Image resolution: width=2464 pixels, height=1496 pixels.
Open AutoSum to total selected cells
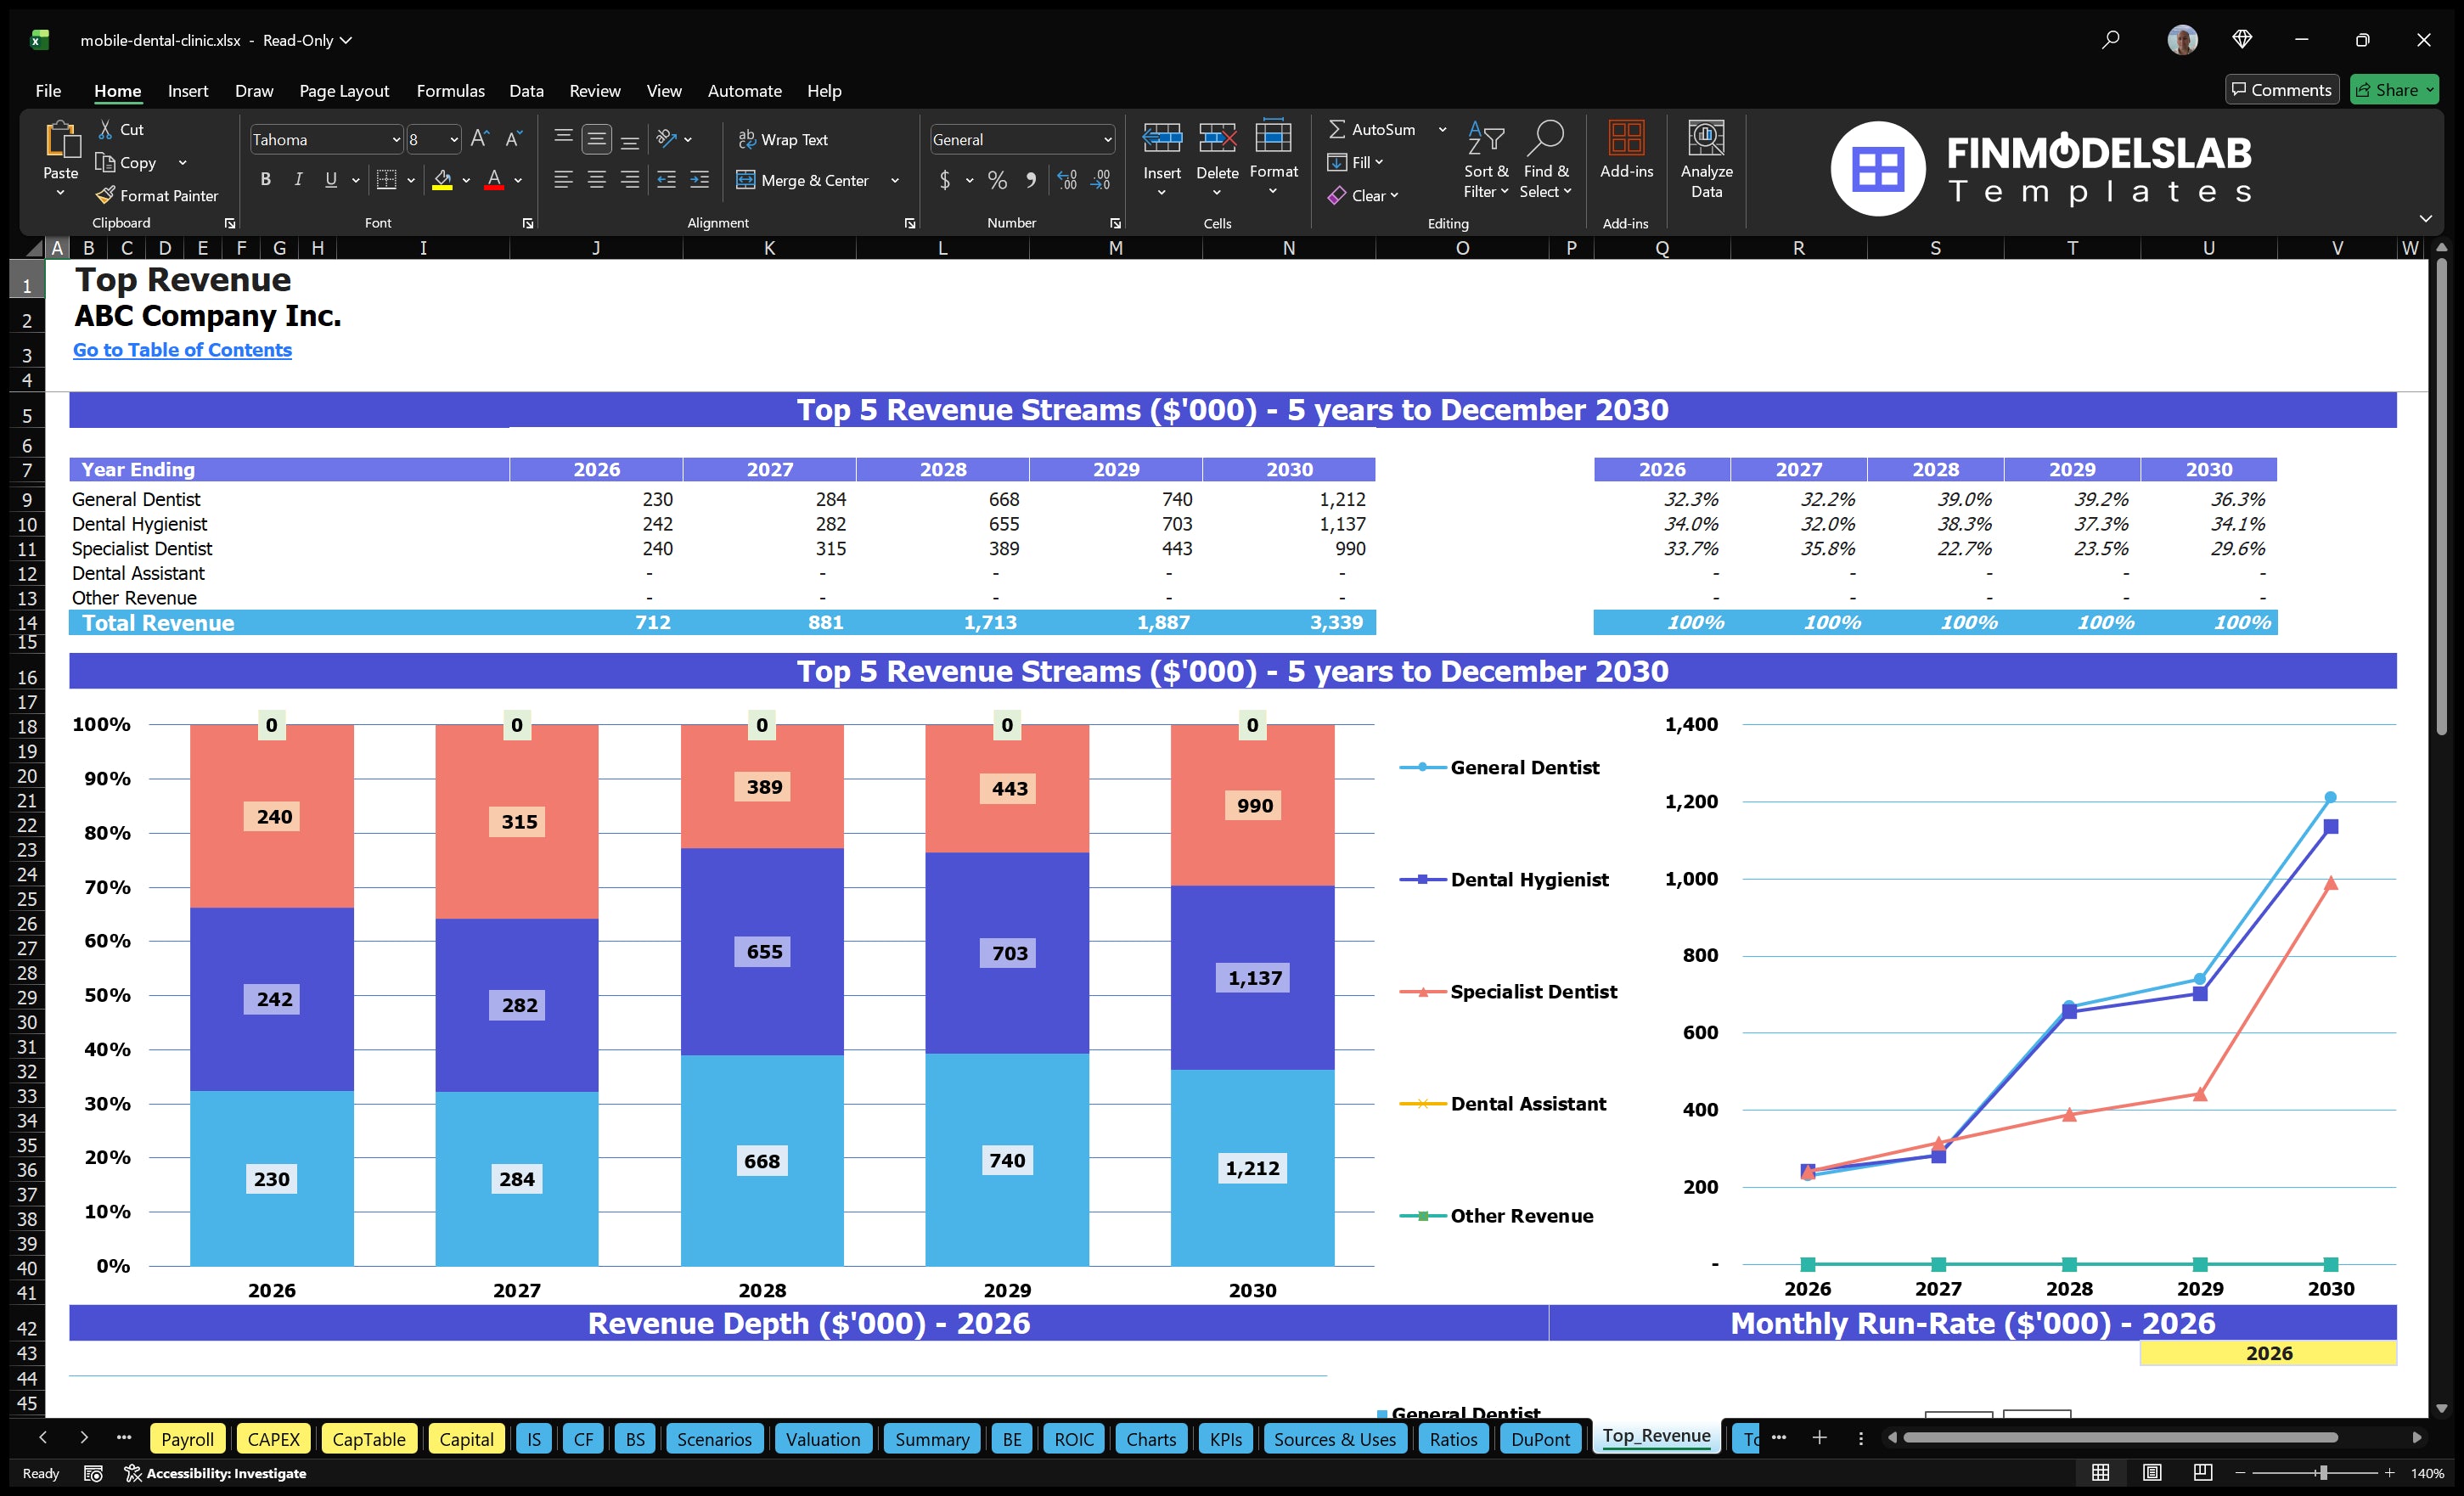pos(1378,129)
